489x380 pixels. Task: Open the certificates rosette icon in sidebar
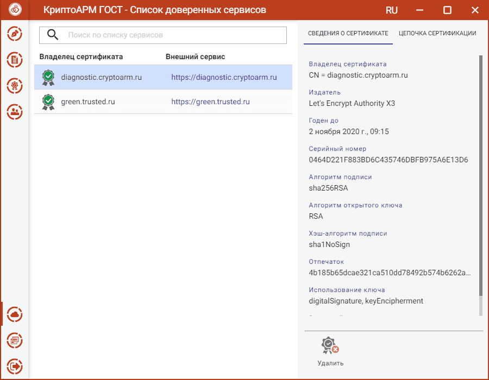click(x=15, y=86)
